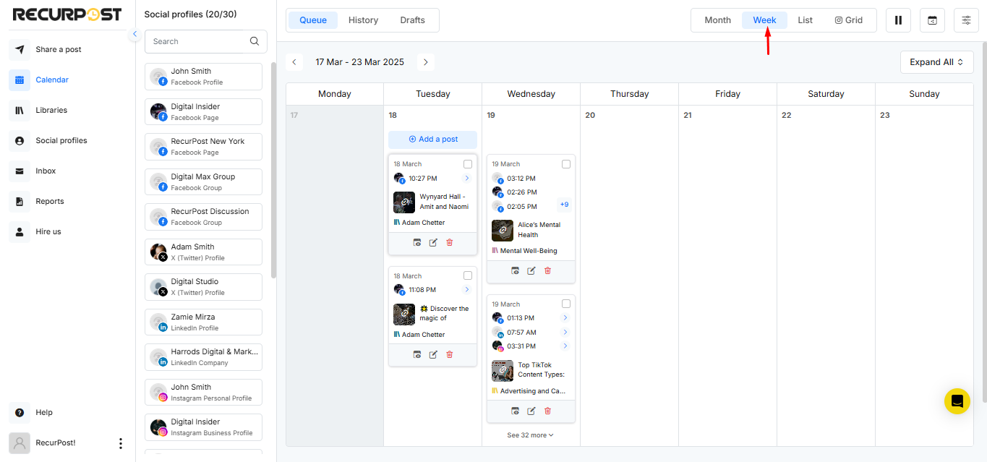Collapse the social profiles panel arrow
The width and height of the screenshot is (987, 462).
[x=134, y=35]
